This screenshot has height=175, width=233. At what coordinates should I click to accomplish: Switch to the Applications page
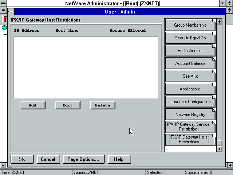tap(190, 89)
